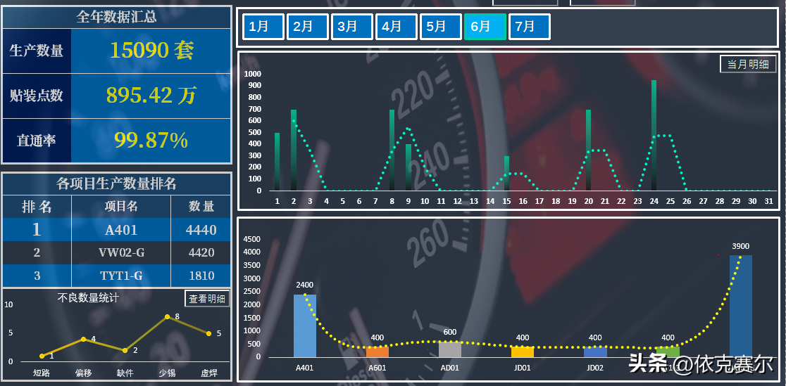Click the 895.42 万 placement points value
Screen dimensions: 786x386
click(x=151, y=95)
